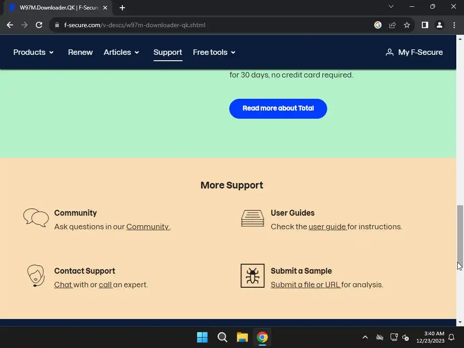Click the browser forward arrow
The image size is (464, 348).
pos(24,25)
